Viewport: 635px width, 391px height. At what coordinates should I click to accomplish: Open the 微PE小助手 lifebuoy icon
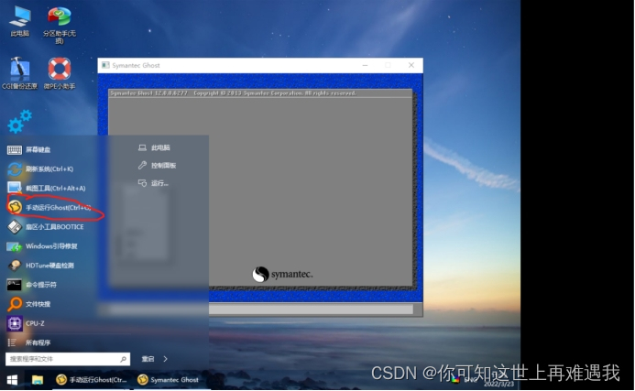(60, 73)
